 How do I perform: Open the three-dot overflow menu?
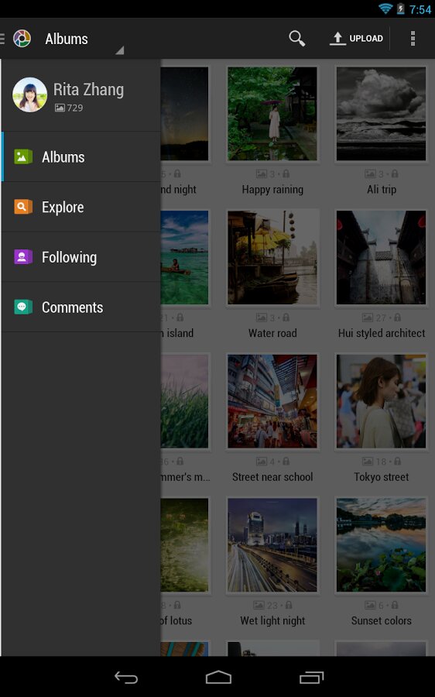click(413, 39)
